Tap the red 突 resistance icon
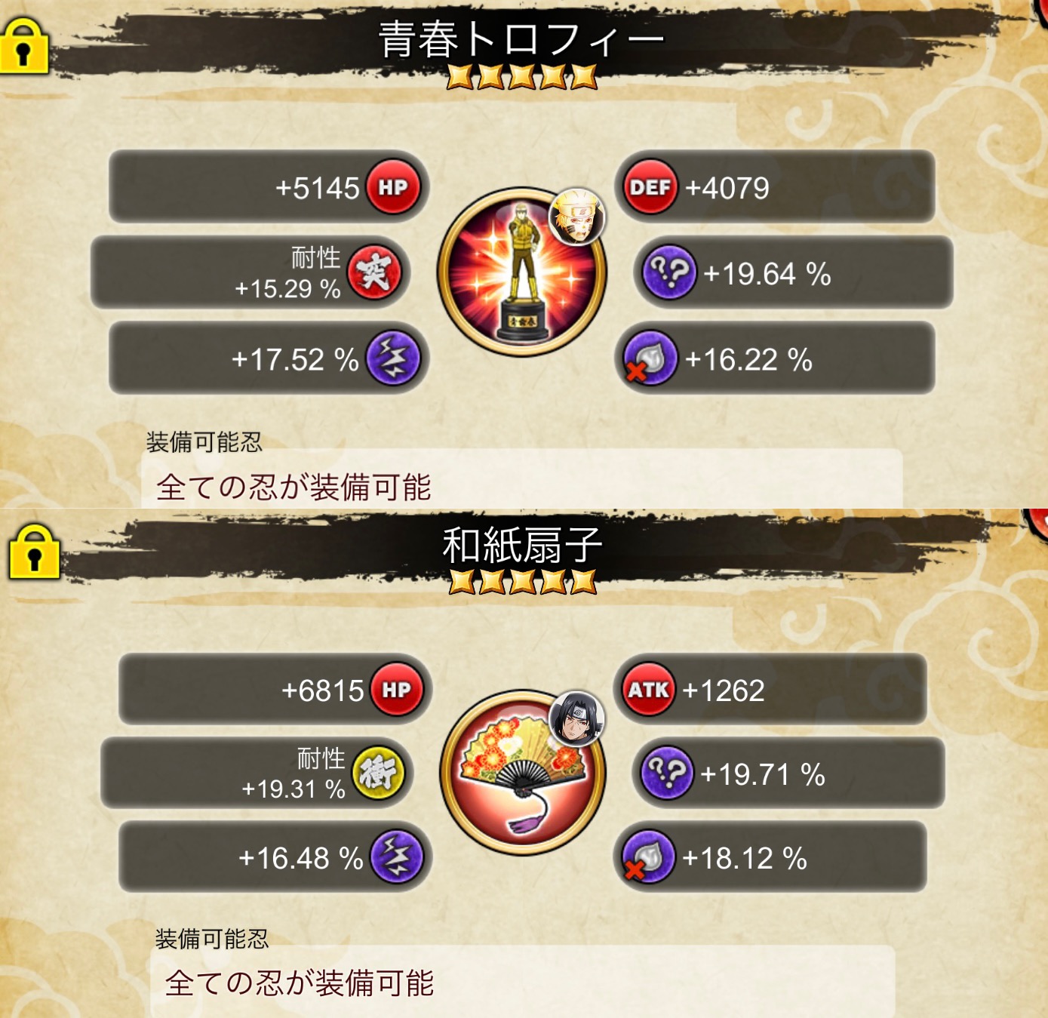The height and width of the screenshot is (1018, 1048). (x=374, y=272)
